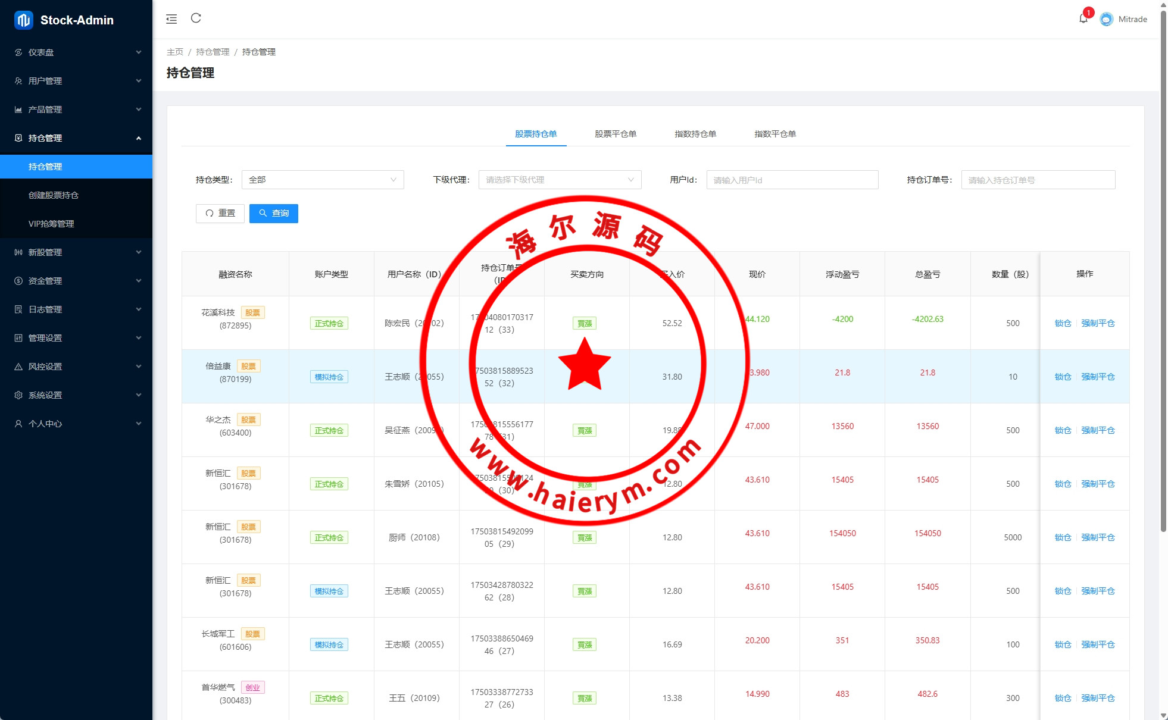
Task: Click the 系统设置 gear icon
Action: click(18, 395)
